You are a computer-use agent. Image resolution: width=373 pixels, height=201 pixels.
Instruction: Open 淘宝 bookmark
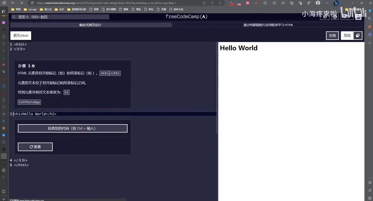[136, 9]
